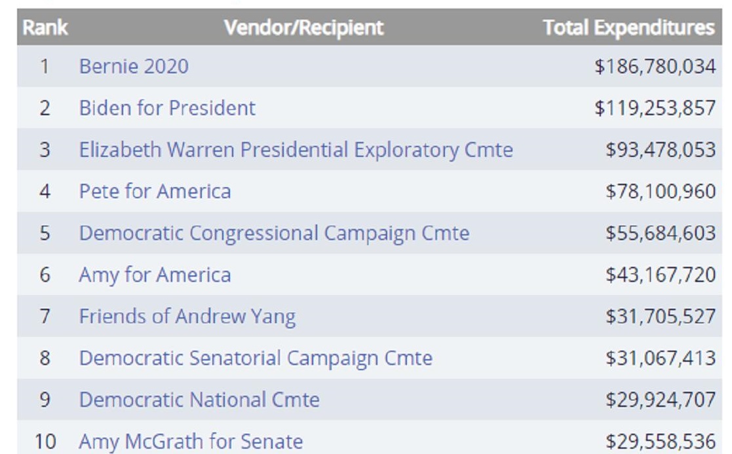This screenshot has width=732, height=454.
Task: Select the Pete for America link
Action: coord(155,192)
